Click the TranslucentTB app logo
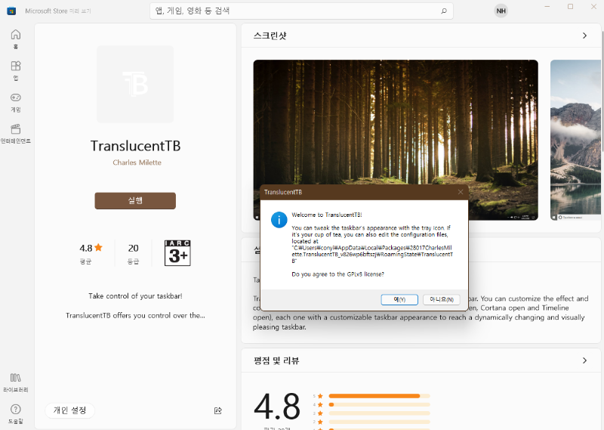Image resolution: width=604 pixels, height=430 pixels. coord(135,84)
